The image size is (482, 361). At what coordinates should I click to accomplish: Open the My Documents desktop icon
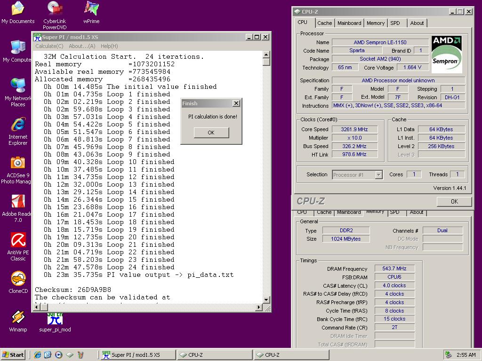18,12
